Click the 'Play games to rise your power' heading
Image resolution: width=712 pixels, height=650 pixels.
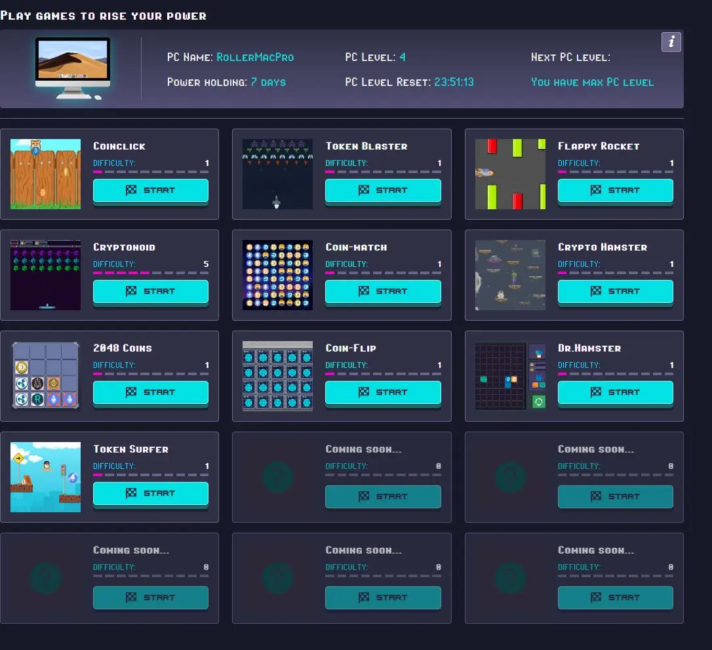tap(103, 16)
